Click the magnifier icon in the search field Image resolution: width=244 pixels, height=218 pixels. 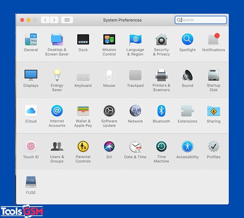pos(179,20)
